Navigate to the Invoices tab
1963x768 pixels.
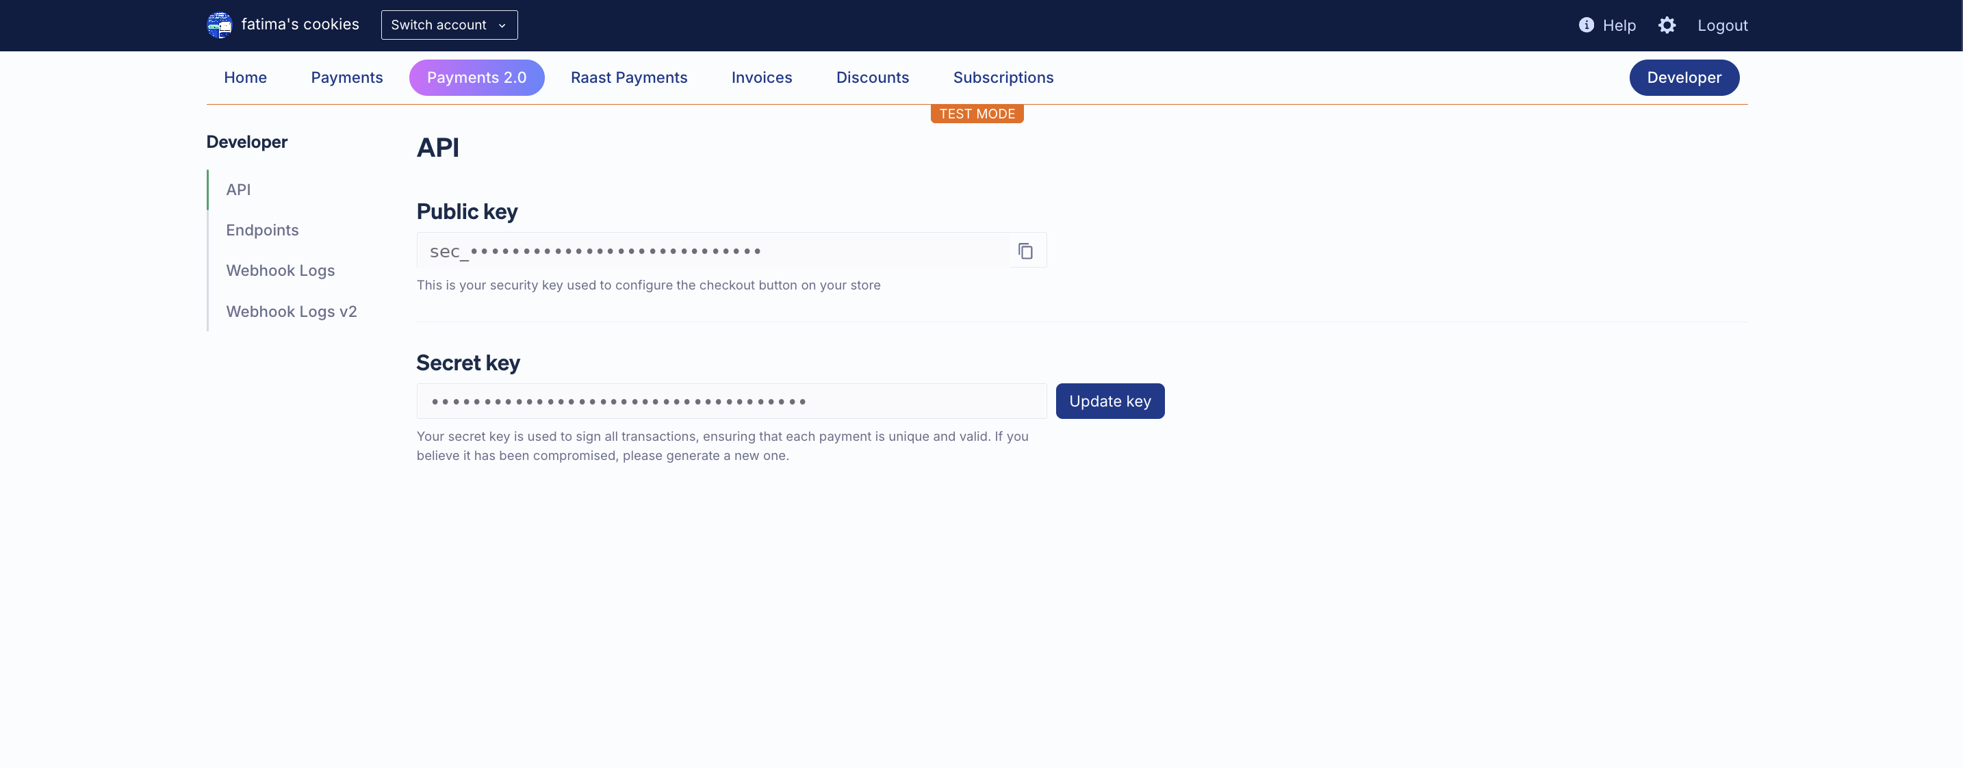pos(761,78)
